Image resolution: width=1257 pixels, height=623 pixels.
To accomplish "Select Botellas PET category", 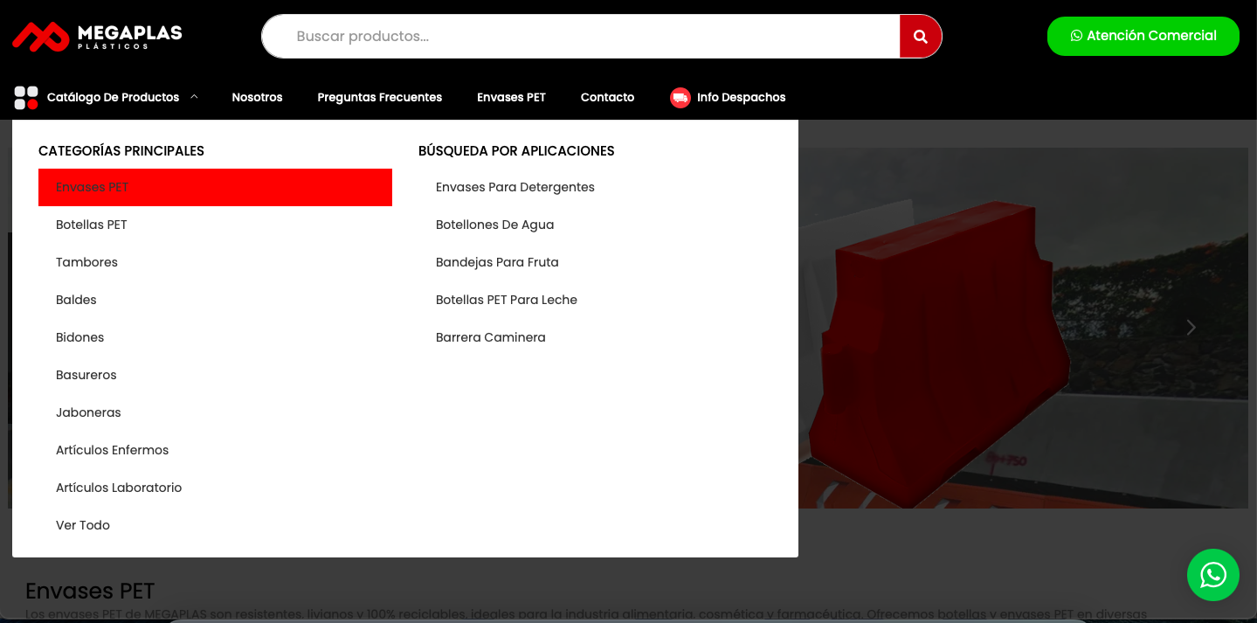I will click(215, 225).
